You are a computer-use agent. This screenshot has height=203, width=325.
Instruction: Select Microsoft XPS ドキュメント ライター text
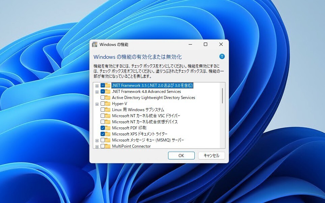139,134
